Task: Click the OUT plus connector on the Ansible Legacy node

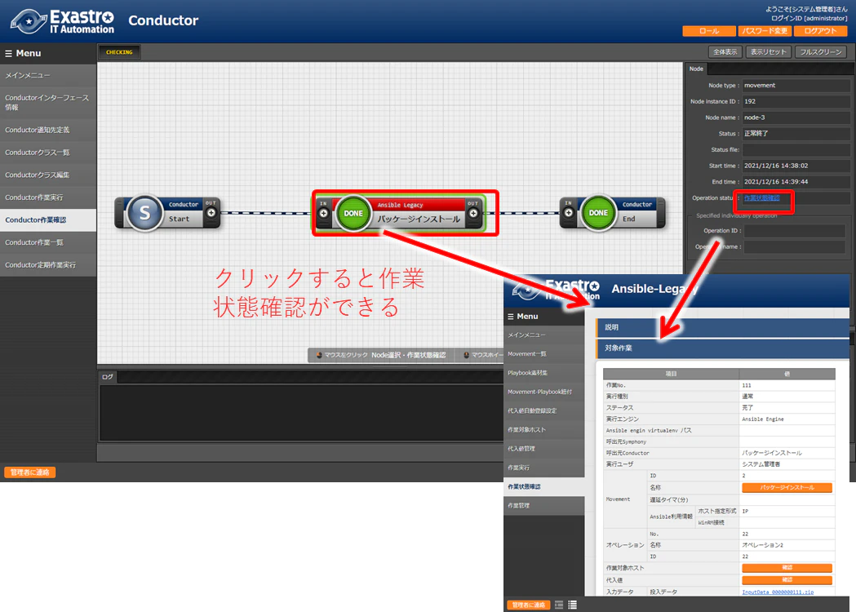Action: click(473, 214)
